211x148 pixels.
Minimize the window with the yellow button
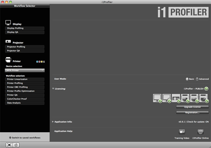tap(7, 2)
